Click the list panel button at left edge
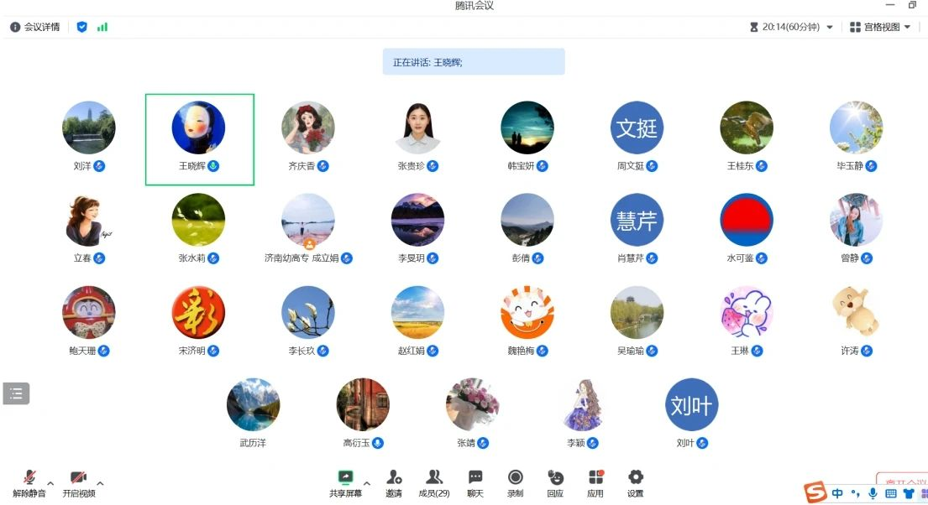The height and width of the screenshot is (505, 928). [x=16, y=393]
